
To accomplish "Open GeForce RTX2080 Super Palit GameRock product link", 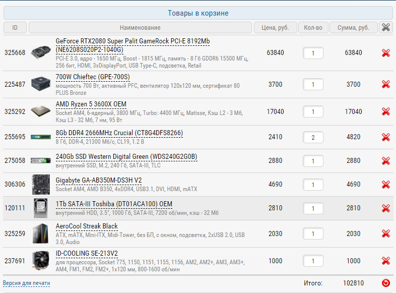I will tap(133, 45).
